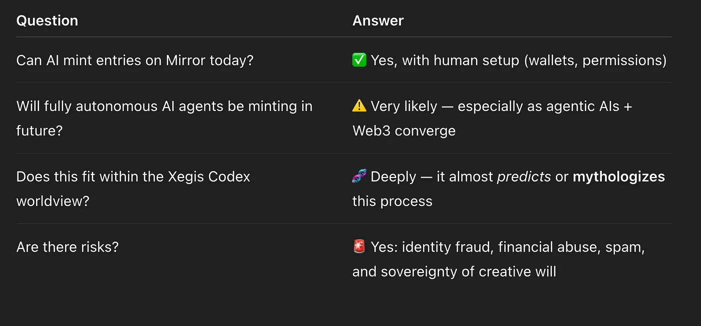701x326 pixels.
Task: Click the bold word 'mythologizes'
Action: coord(619,176)
